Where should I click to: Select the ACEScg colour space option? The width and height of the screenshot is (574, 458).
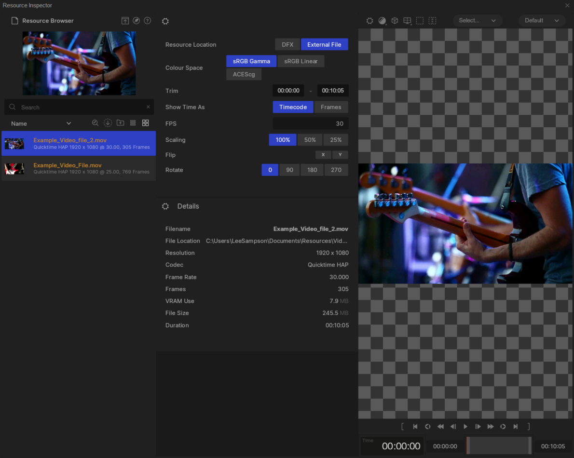click(x=244, y=74)
